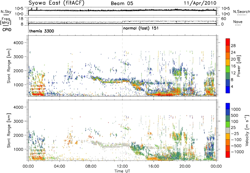Viewport: 250px width, 173px height.
Task: Select the "Beam 05" header text
Action: [122, 3]
